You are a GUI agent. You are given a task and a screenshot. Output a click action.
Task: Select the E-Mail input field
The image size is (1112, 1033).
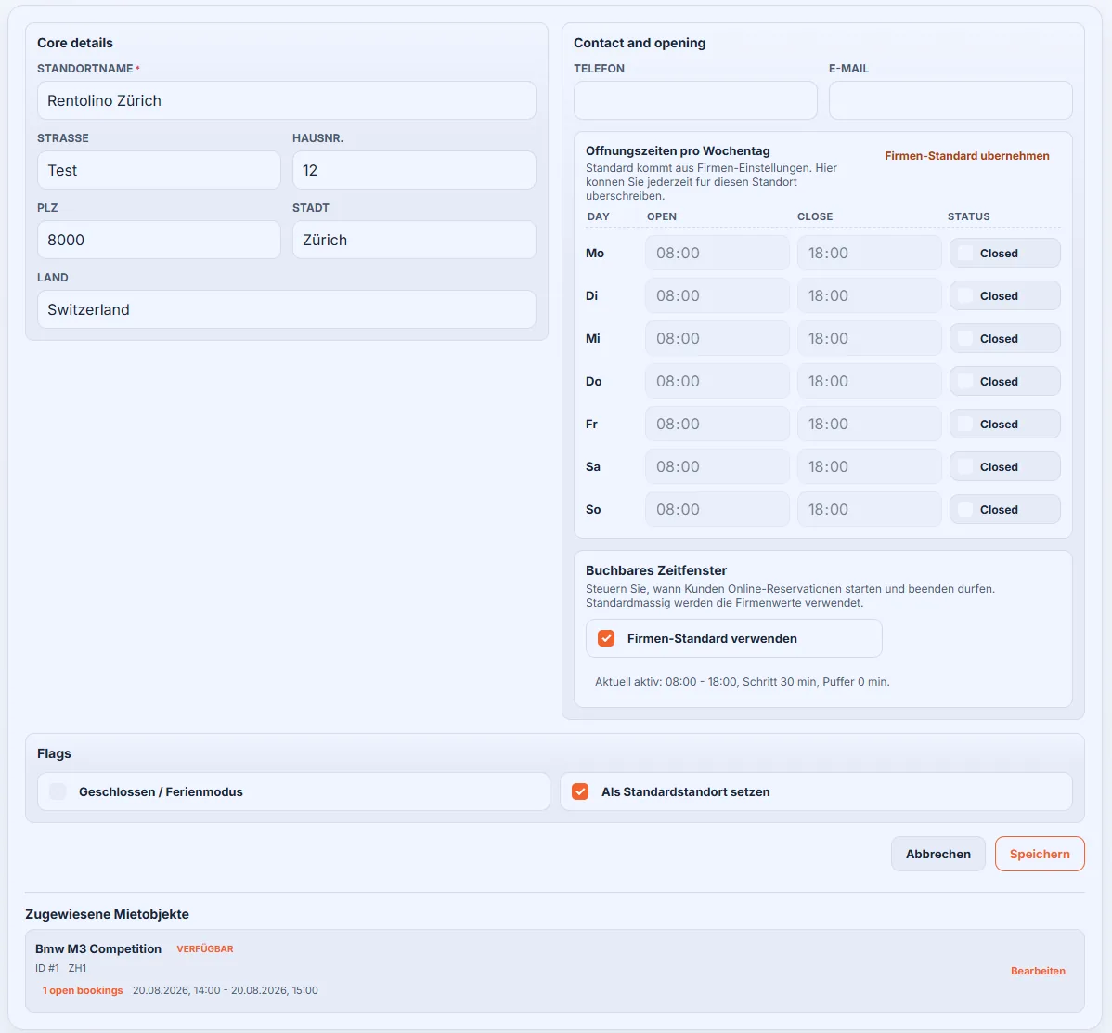(950, 100)
